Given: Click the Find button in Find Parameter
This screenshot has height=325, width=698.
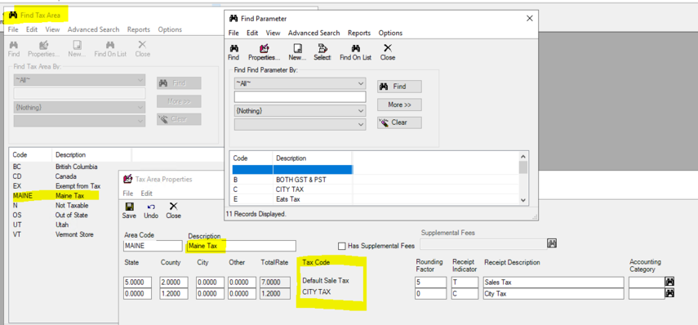Looking at the screenshot, I should click(399, 87).
